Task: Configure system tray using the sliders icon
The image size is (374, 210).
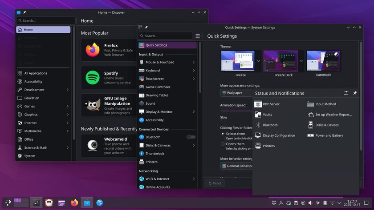Action: coord(346,93)
